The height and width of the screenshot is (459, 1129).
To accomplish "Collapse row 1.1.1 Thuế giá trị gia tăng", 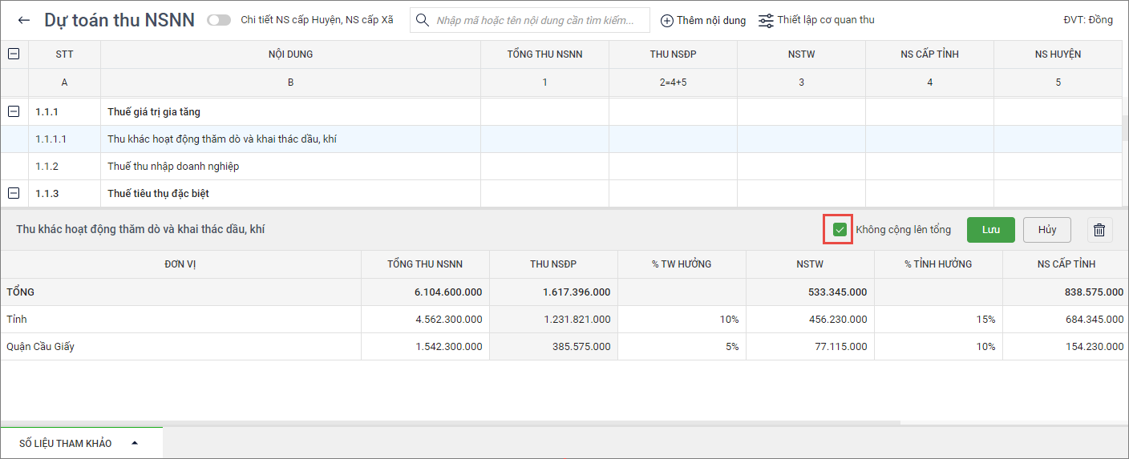I will [14, 112].
